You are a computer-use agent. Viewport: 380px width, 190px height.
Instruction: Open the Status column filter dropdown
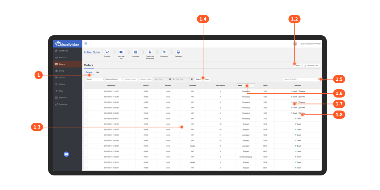(x=246, y=85)
